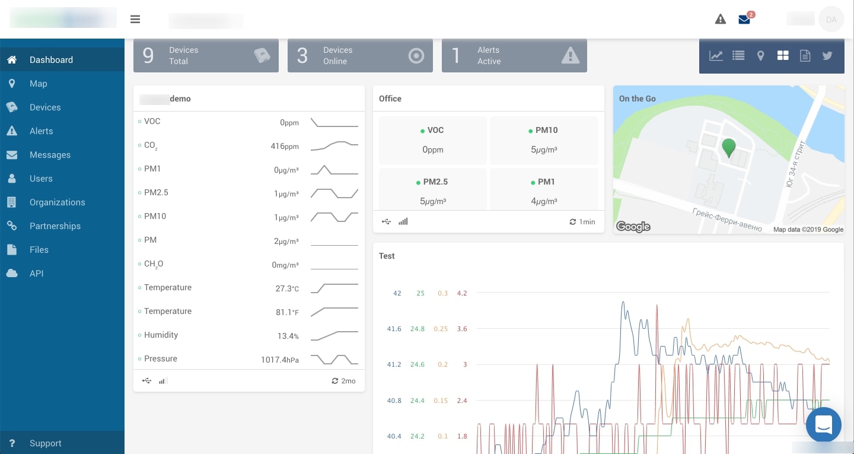
Task: Click the VOC tile in Office card
Action: [x=432, y=140]
